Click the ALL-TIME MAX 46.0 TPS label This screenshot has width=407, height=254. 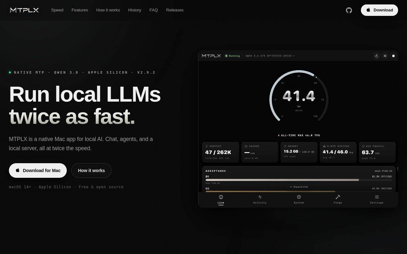pos(300,135)
